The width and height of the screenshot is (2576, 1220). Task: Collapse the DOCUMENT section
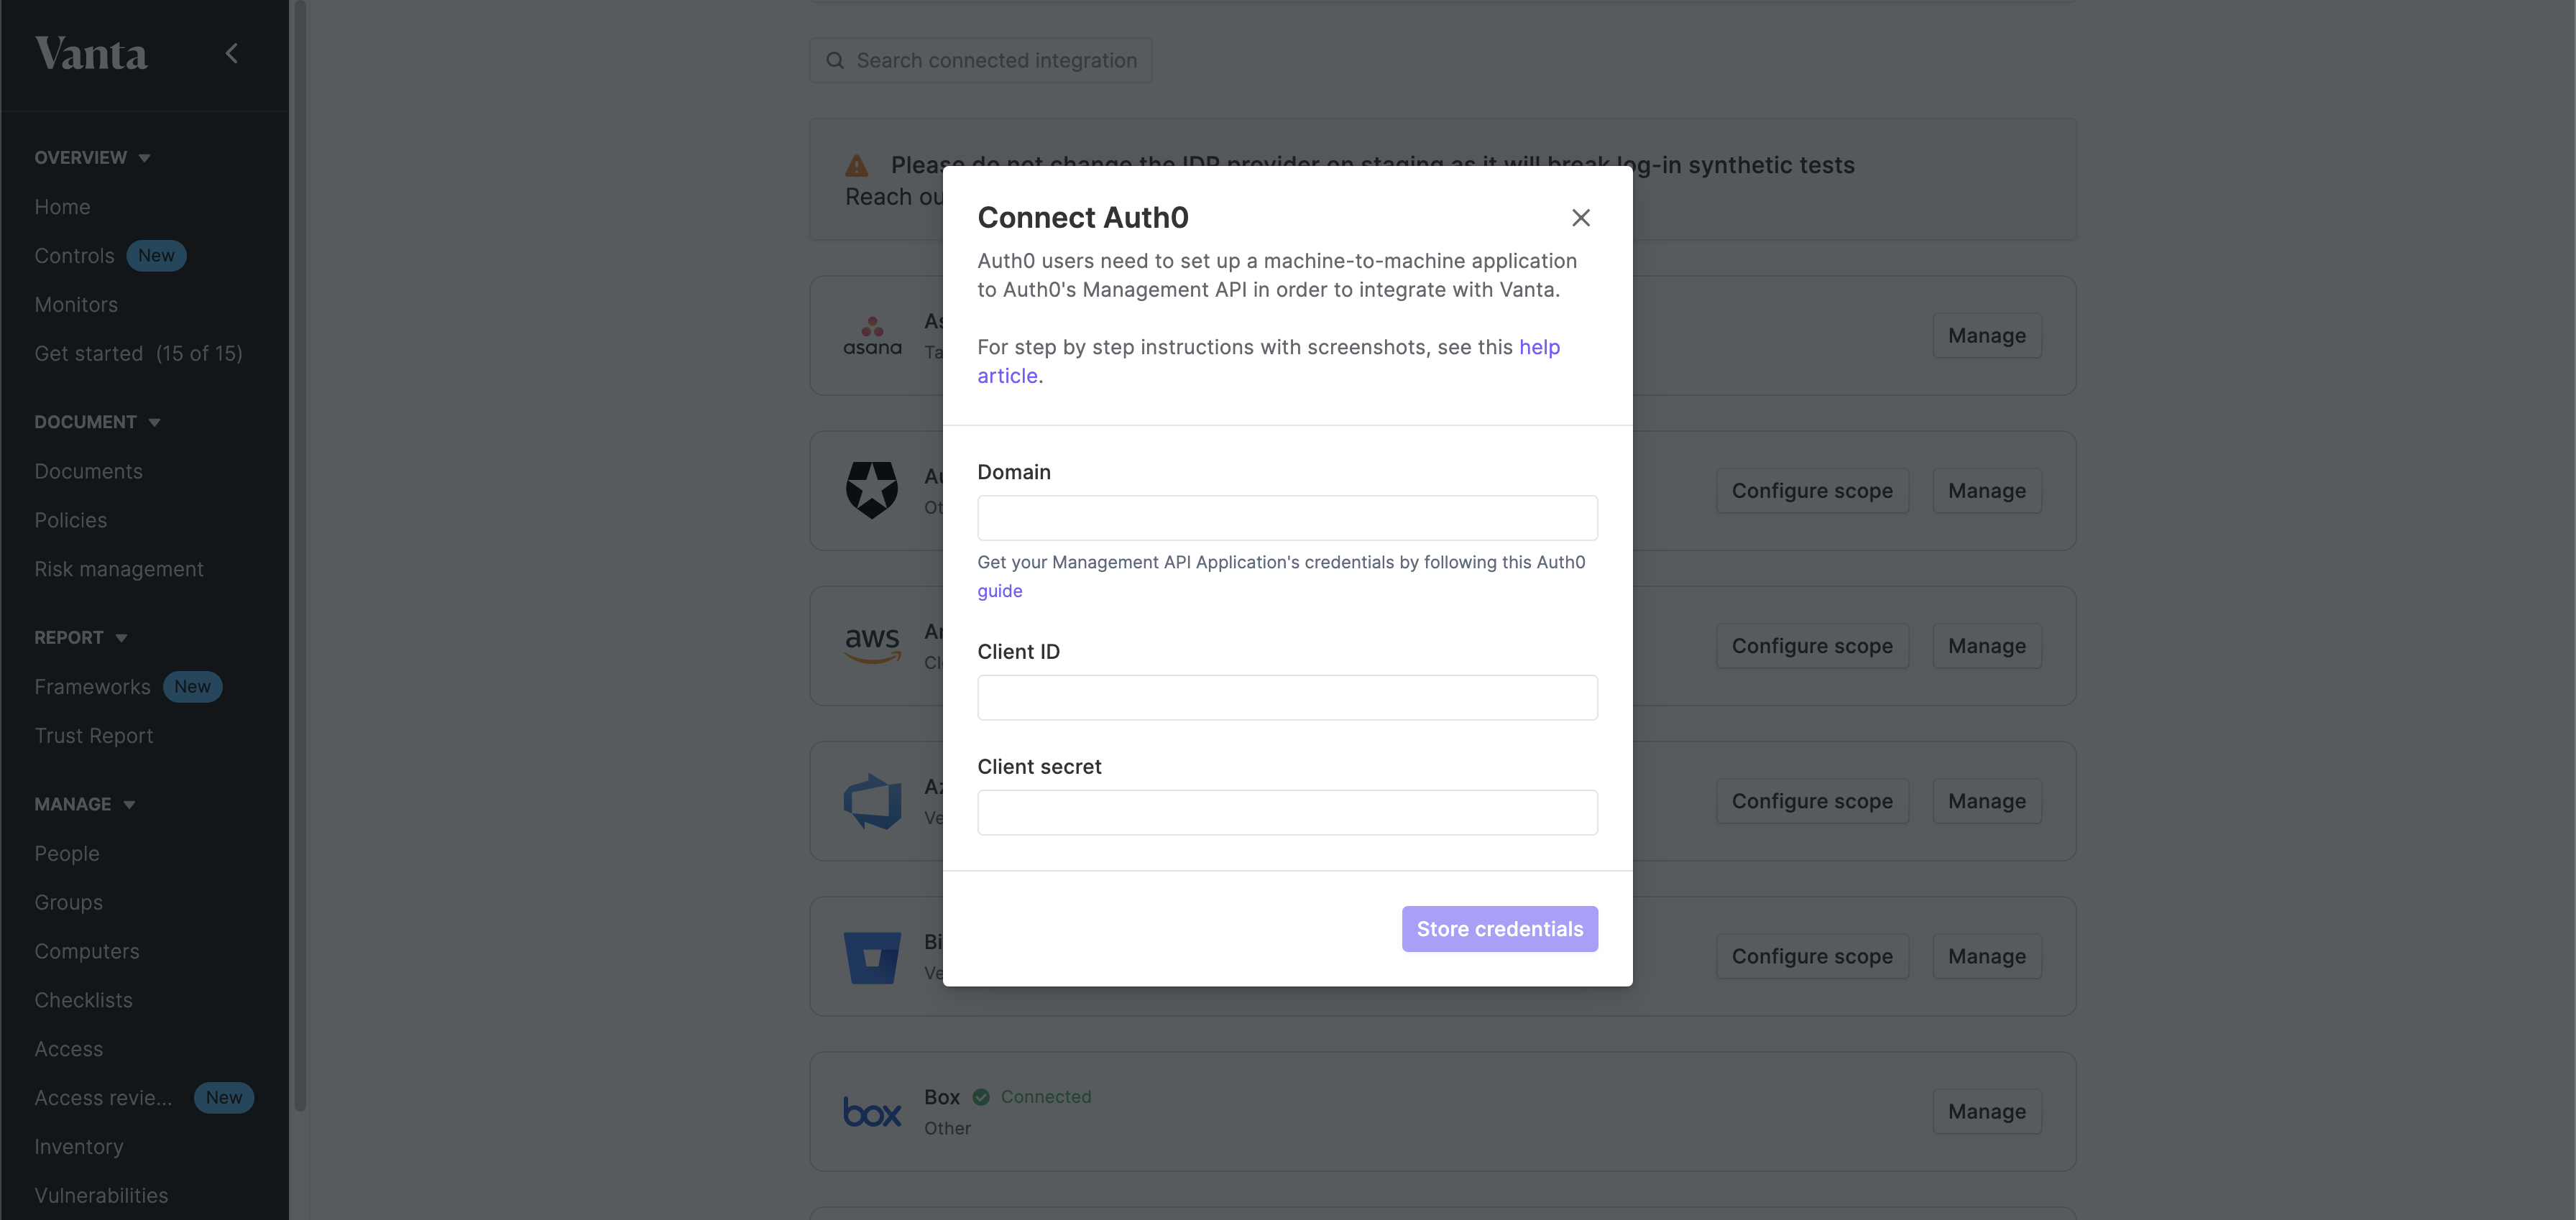click(97, 422)
